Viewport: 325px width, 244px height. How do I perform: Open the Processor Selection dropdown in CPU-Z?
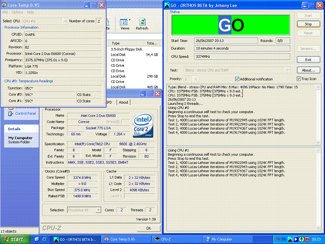click(x=98, y=210)
